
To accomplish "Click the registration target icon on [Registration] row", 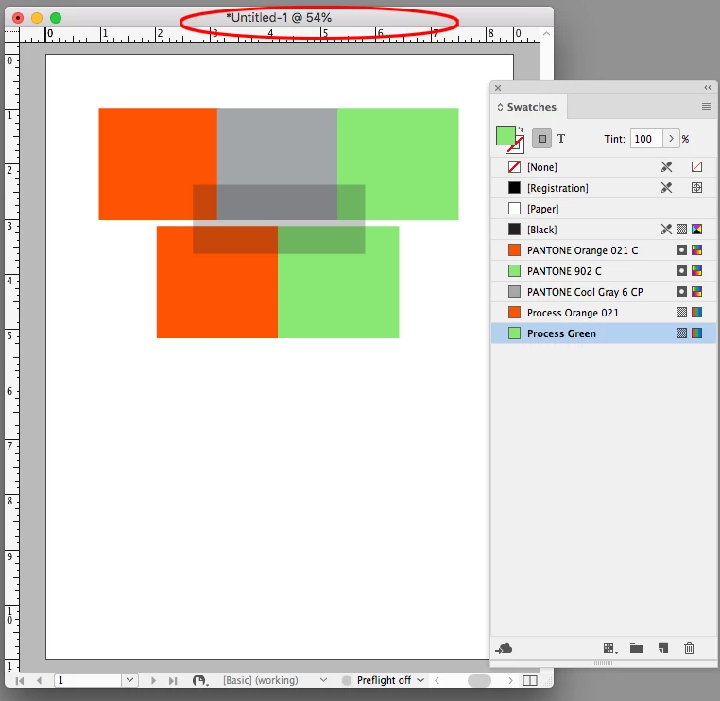I will coord(696,188).
